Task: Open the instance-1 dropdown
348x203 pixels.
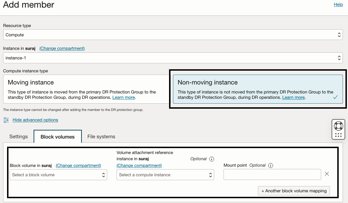Action: 173,58
